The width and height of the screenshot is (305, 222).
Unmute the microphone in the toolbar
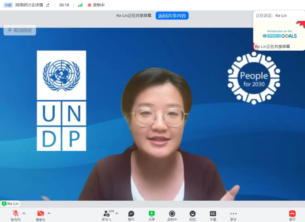15,215
